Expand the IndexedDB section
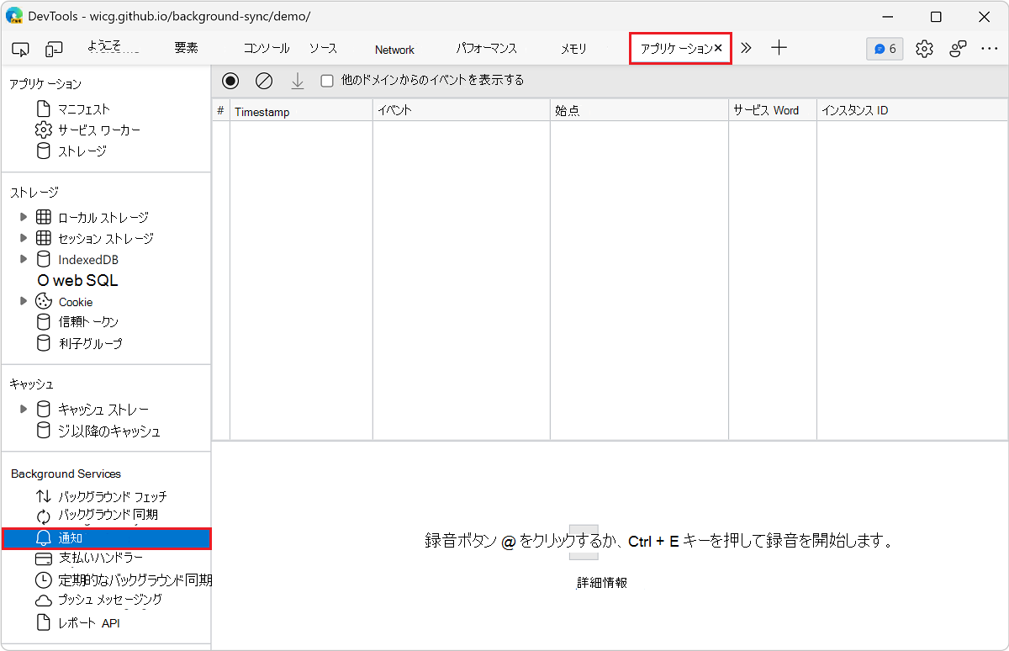Screen dimensions: 1009x651 (x=24, y=259)
